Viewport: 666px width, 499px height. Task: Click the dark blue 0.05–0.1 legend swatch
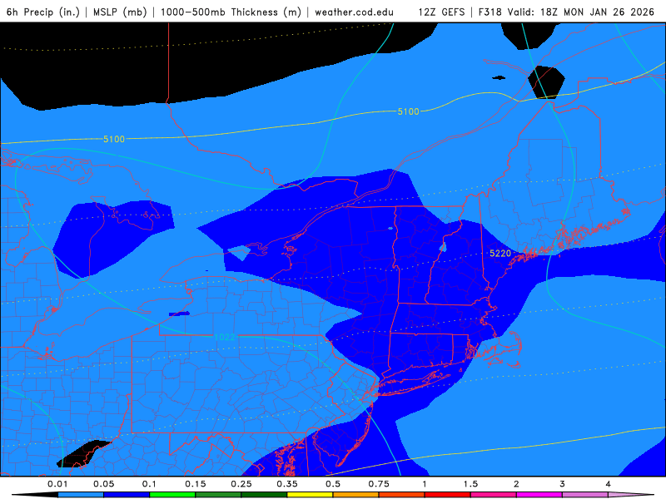tap(127, 495)
